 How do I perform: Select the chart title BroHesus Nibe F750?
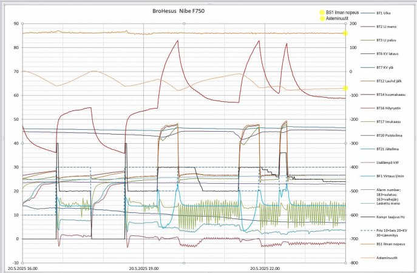(x=178, y=11)
